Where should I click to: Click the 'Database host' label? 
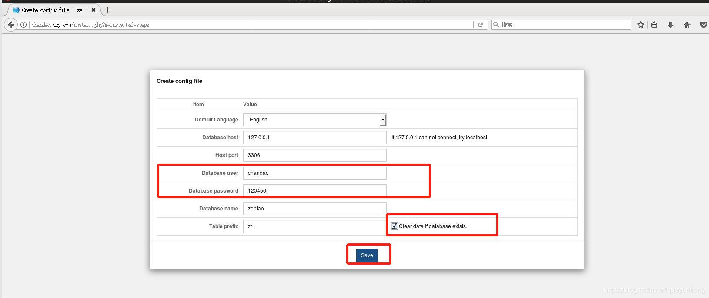(x=220, y=138)
